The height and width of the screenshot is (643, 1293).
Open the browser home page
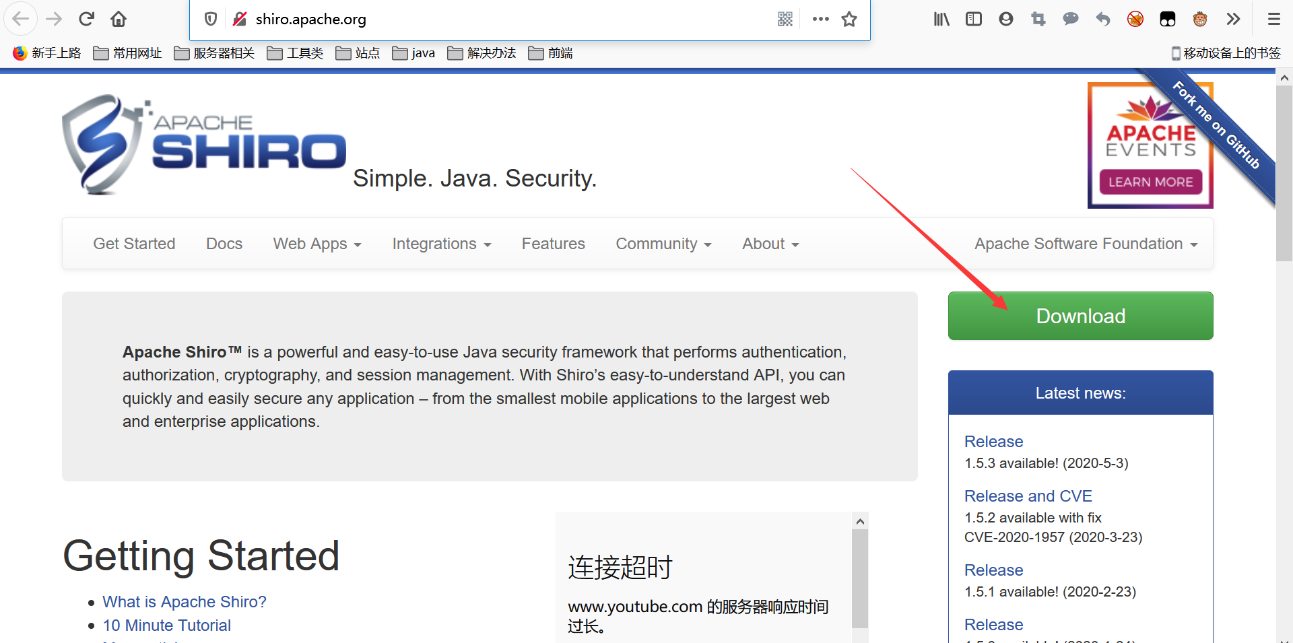119,19
